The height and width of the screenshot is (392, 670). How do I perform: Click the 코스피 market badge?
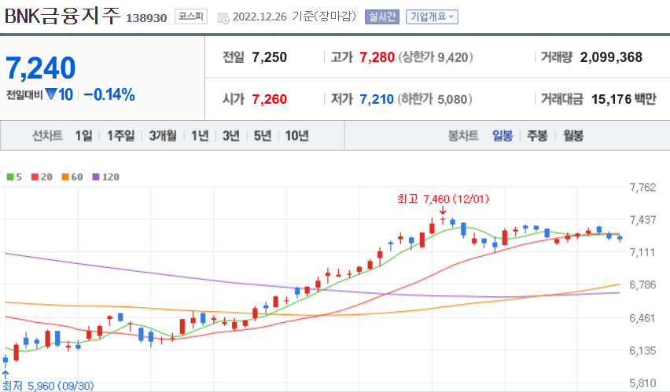pyautogui.click(x=191, y=17)
